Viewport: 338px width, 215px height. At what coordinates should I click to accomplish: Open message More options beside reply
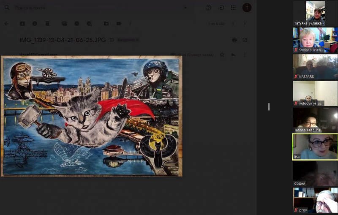[245, 55]
